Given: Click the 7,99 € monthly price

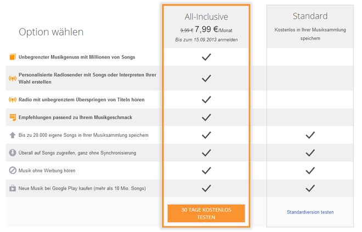Looking at the screenshot, I should [210, 30].
